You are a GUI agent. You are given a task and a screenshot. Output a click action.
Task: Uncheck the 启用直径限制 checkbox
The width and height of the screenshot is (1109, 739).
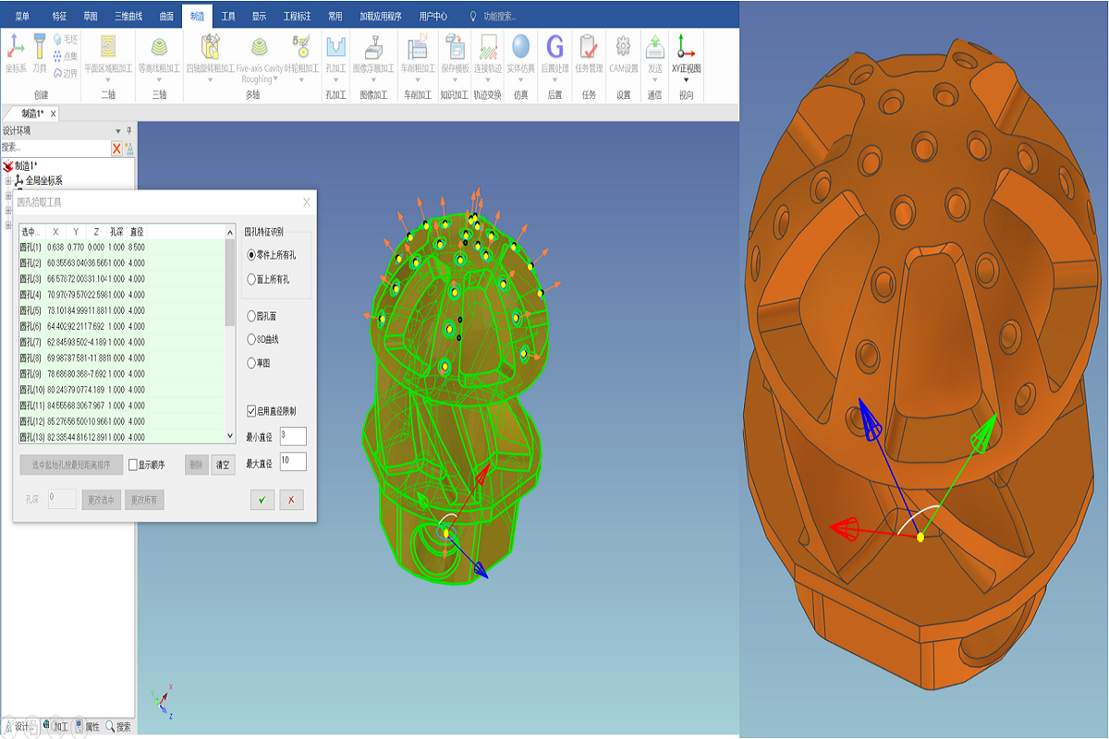251,411
